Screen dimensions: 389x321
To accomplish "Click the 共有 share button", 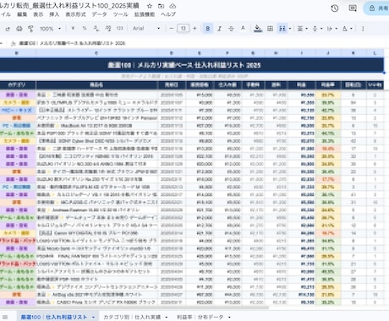I will 377,8.
